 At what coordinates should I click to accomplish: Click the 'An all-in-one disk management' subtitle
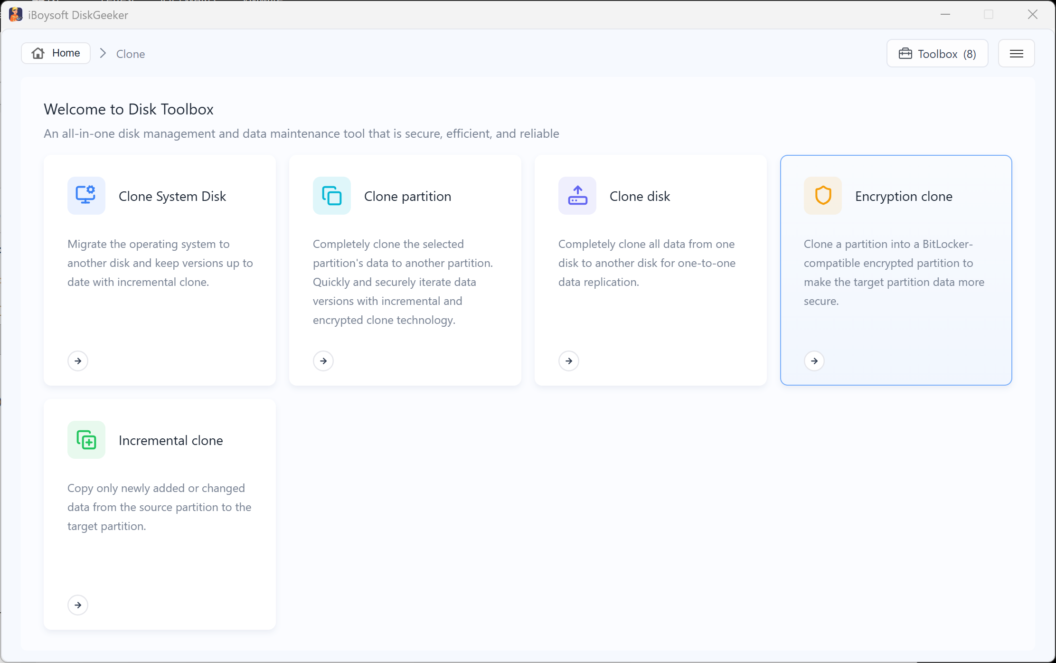pos(302,133)
